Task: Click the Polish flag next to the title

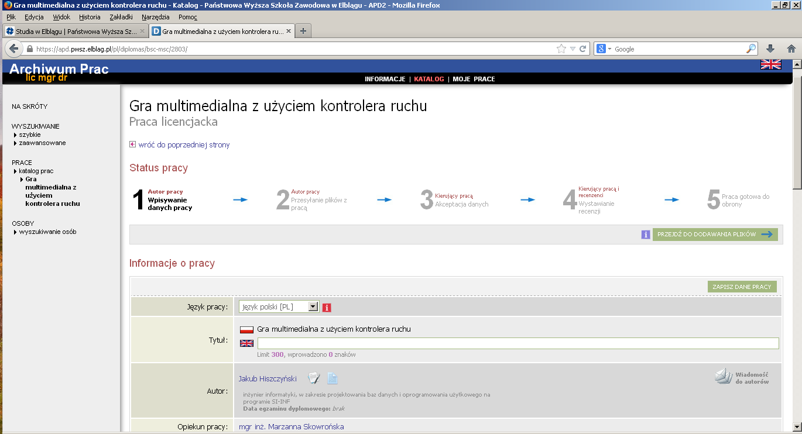Action: [247, 329]
